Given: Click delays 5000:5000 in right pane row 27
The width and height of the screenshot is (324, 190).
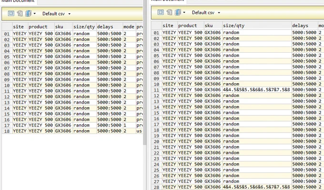Looking at the screenshot, I should point(304,181).
